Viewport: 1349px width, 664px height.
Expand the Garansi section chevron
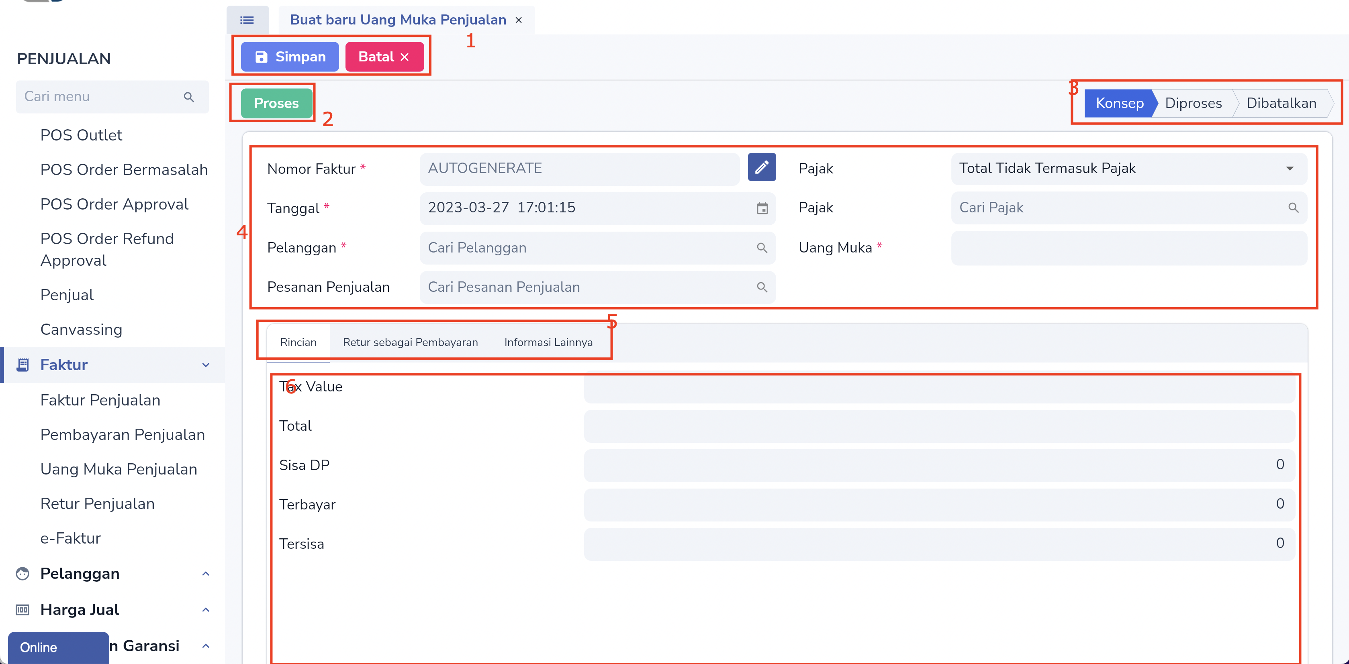(x=205, y=646)
